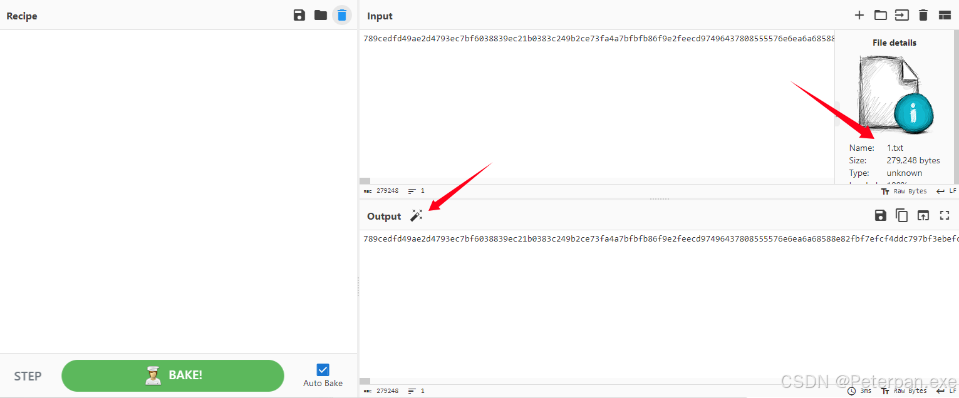Image resolution: width=959 pixels, height=398 pixels.
Task: Reset the pane layout
Action: point(945,16)
